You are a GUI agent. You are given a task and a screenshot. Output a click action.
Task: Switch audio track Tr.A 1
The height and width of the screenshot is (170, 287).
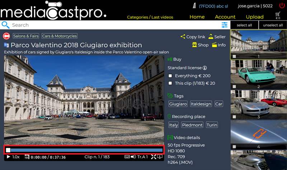point(142,157)
